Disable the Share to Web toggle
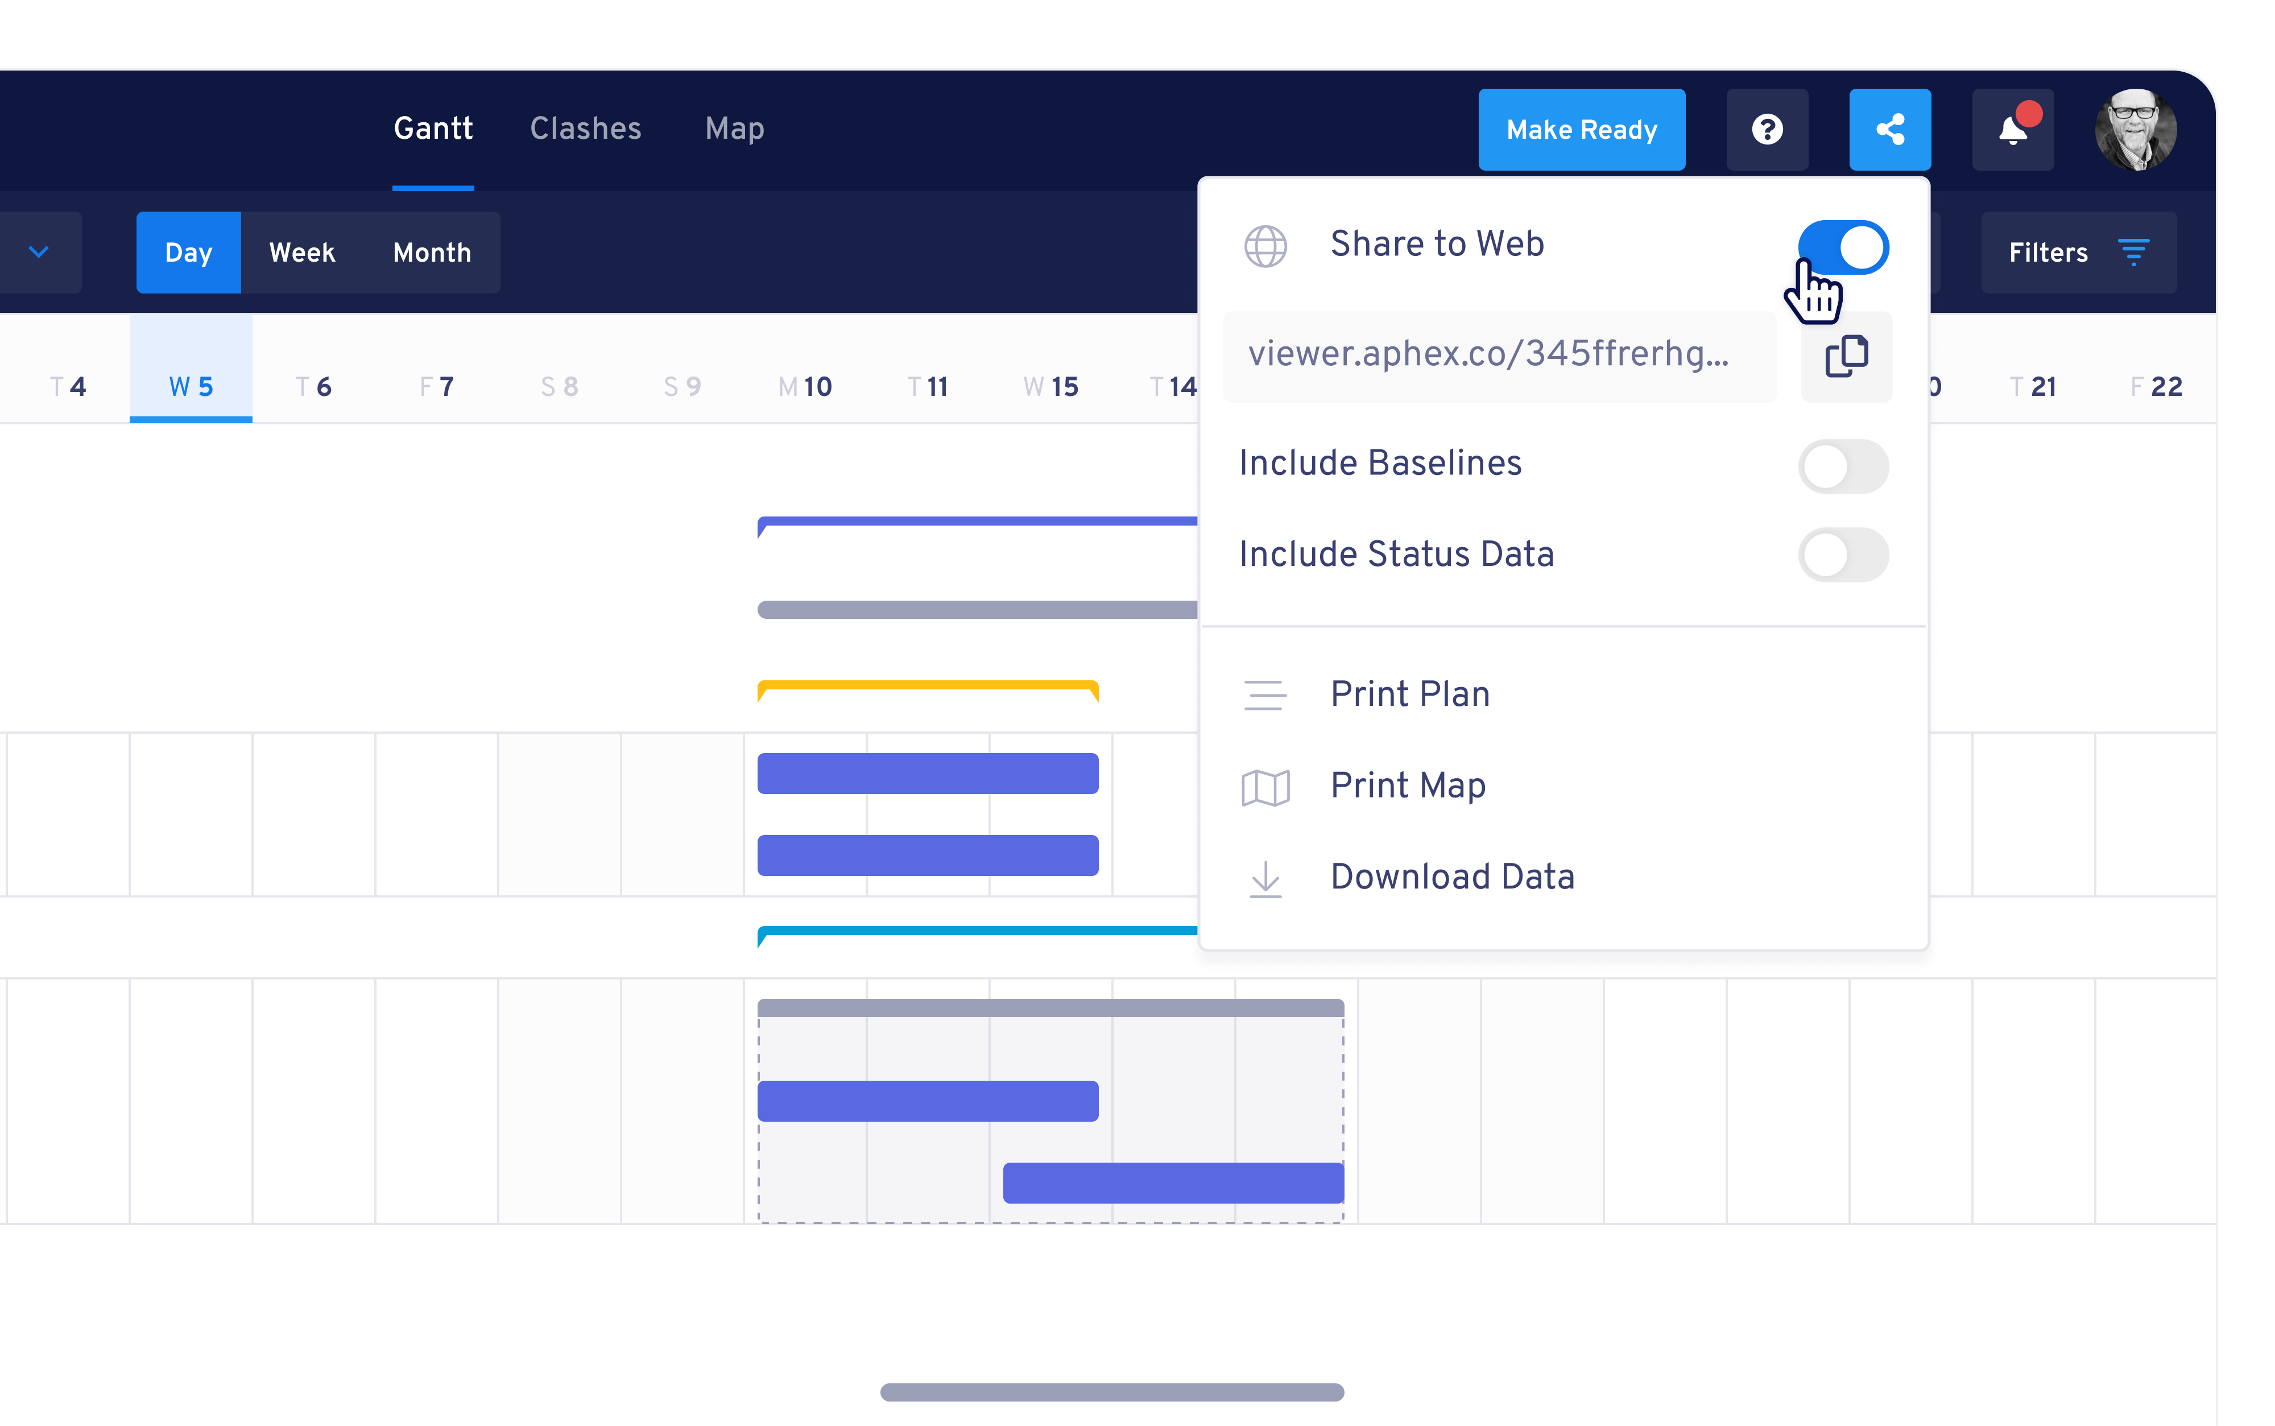 tap(1843, 247)
